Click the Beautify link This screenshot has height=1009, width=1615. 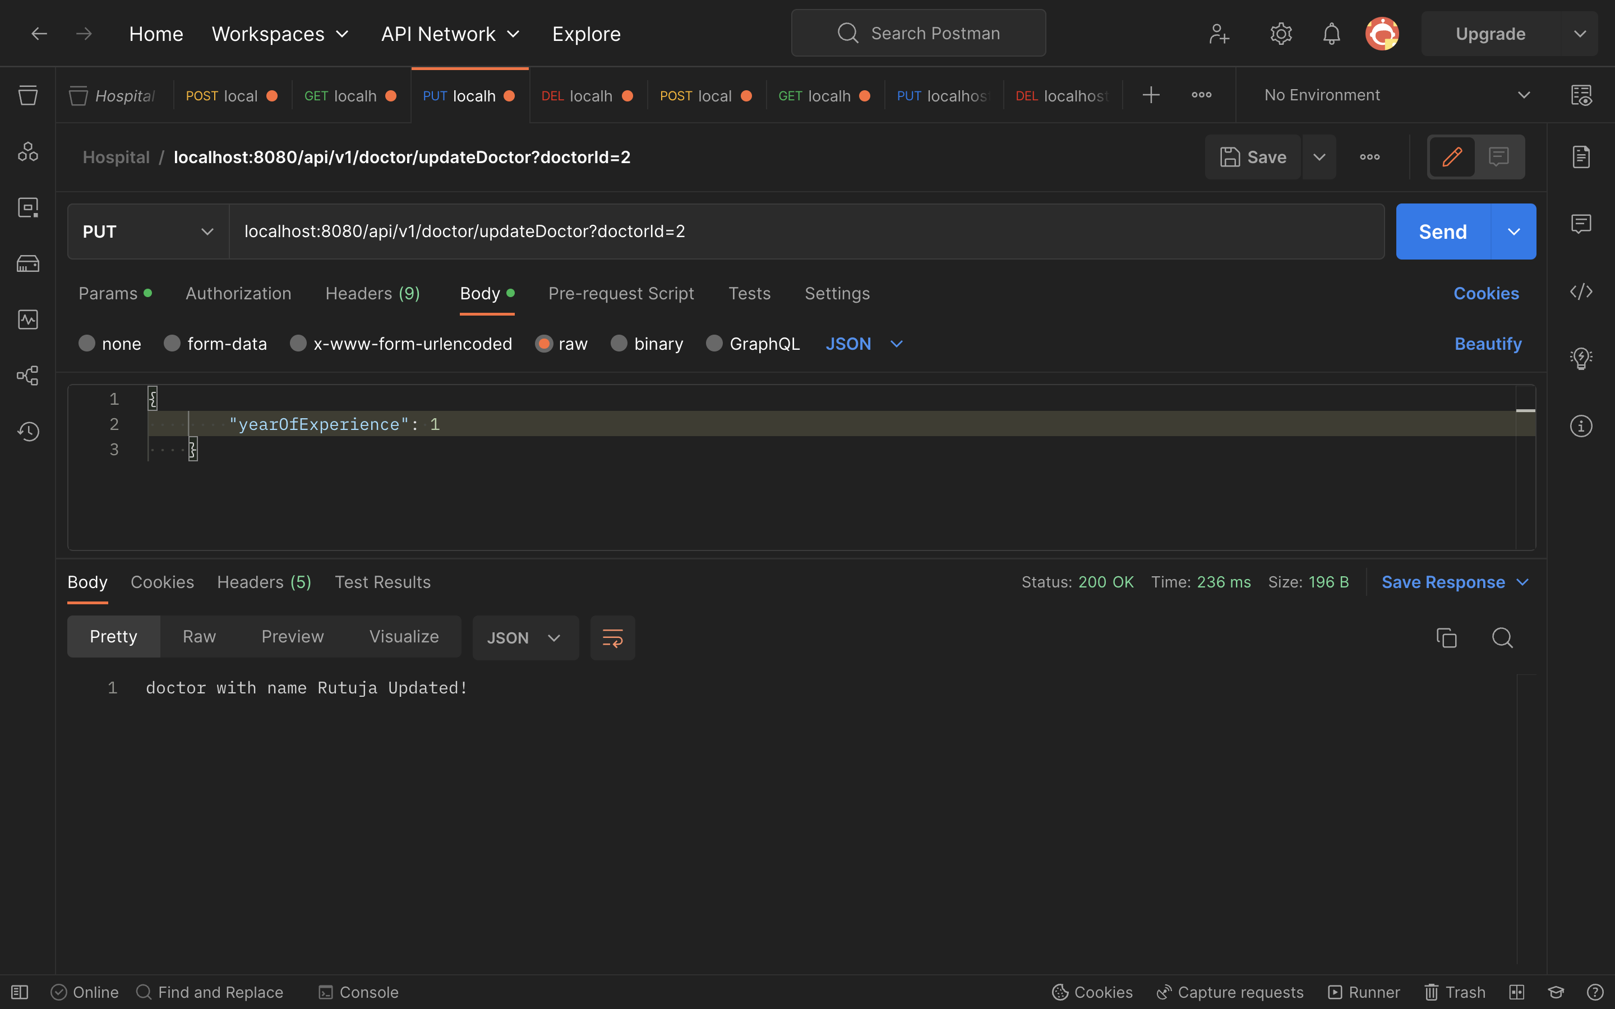1488,344
